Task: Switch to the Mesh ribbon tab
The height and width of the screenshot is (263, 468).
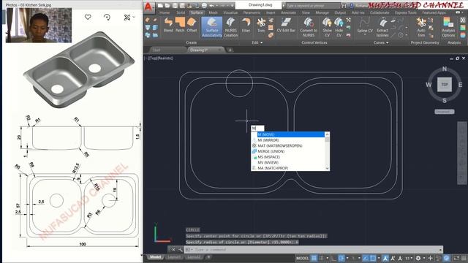Action: pyautogui.click(x=213, y=12)
